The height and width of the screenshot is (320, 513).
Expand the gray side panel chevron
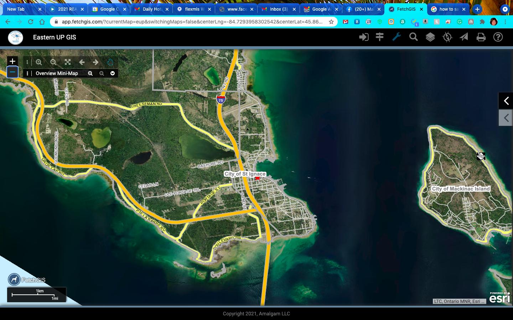(506, 118)
